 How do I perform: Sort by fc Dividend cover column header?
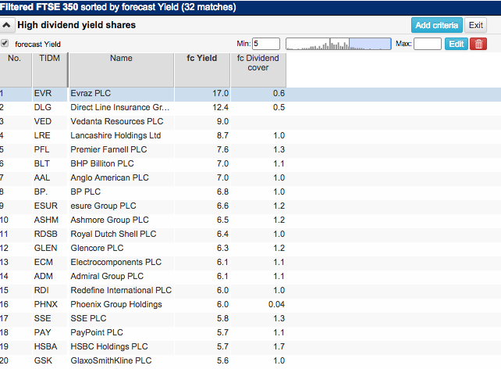pyautogui.click(x=258, y=70)
